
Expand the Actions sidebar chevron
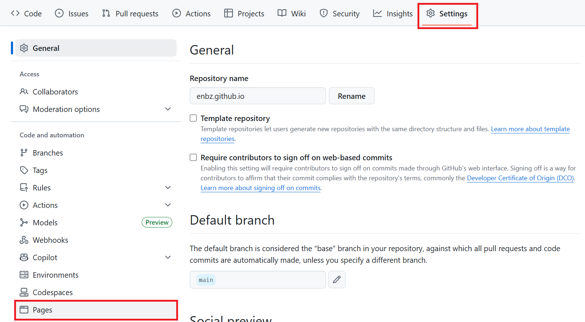pos(168,205)
